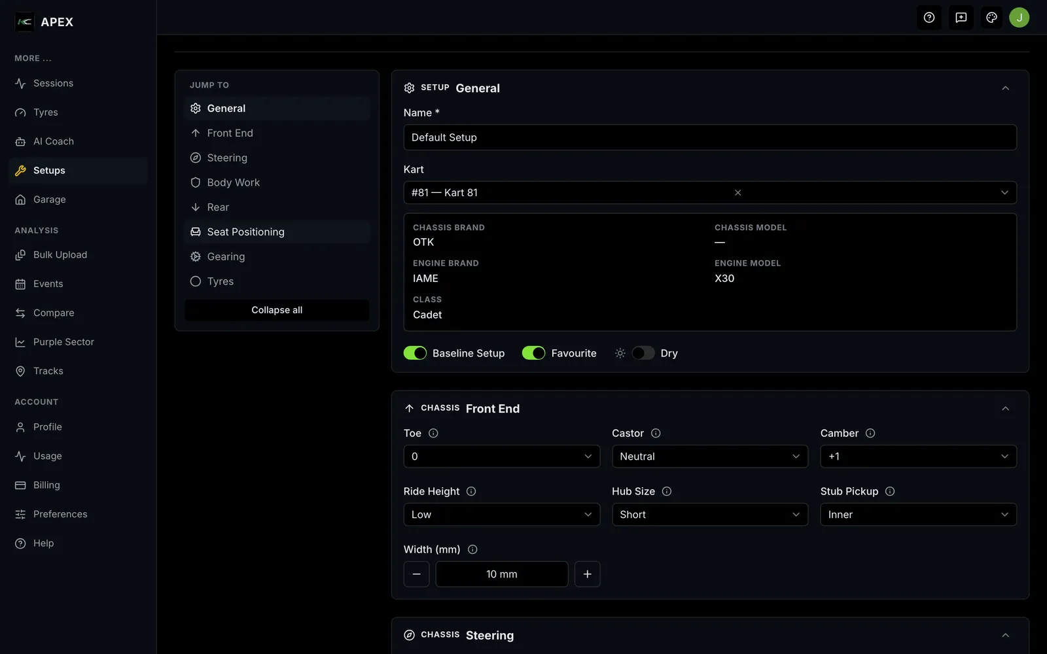Open the user avatar J menu
This screenshot has height=654, width=1047.
1019,18
